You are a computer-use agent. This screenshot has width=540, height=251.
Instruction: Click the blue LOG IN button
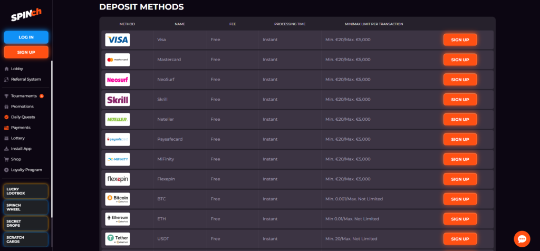[x=26, y=37]
